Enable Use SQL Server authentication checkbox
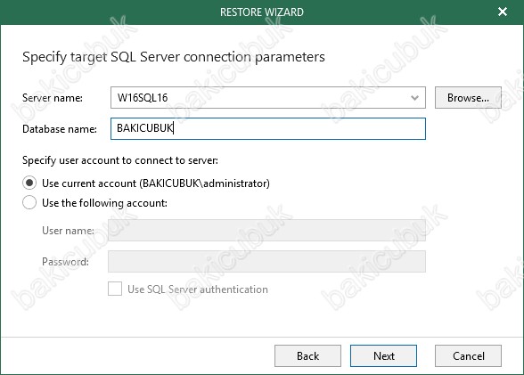 click(x=115, y=289)
